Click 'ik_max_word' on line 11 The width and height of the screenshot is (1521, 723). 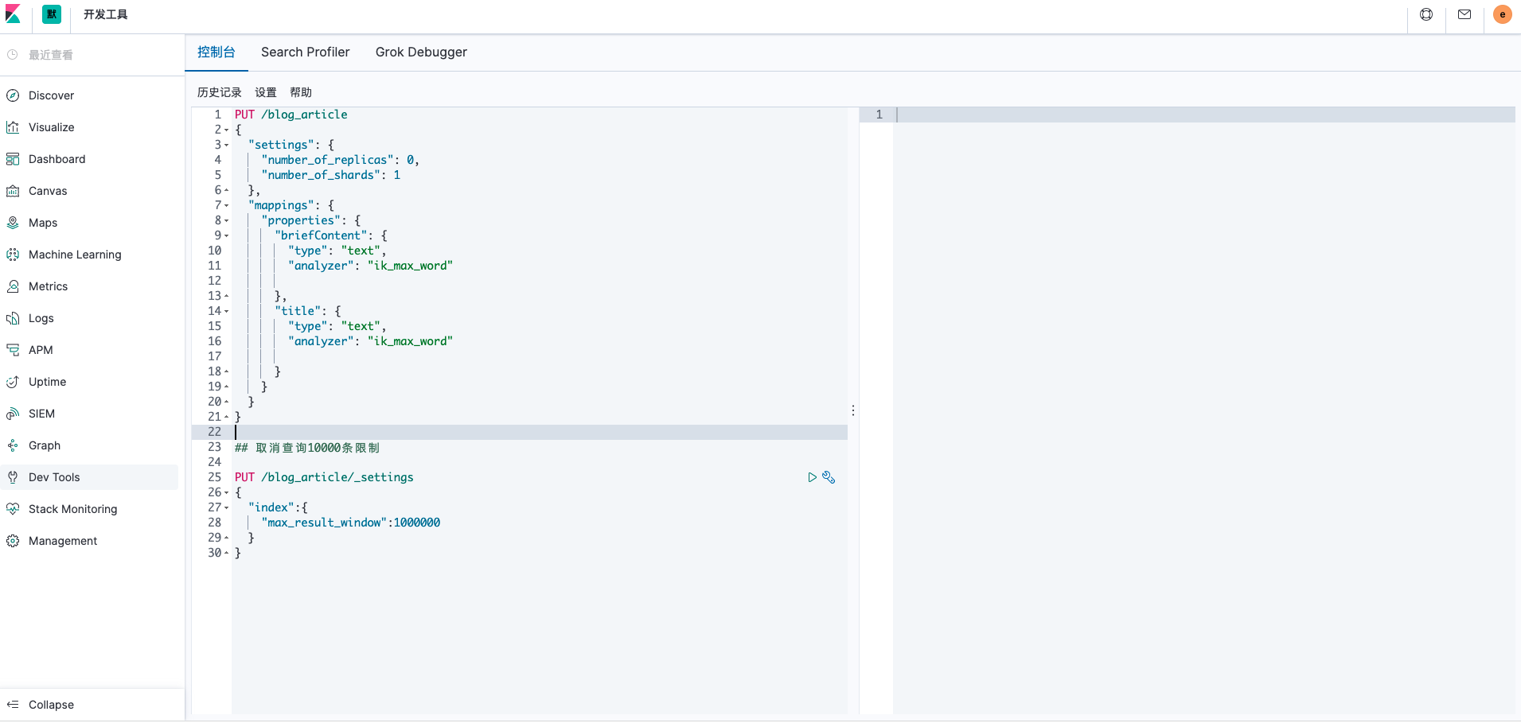pyautogui.click(x=410, y=266)
